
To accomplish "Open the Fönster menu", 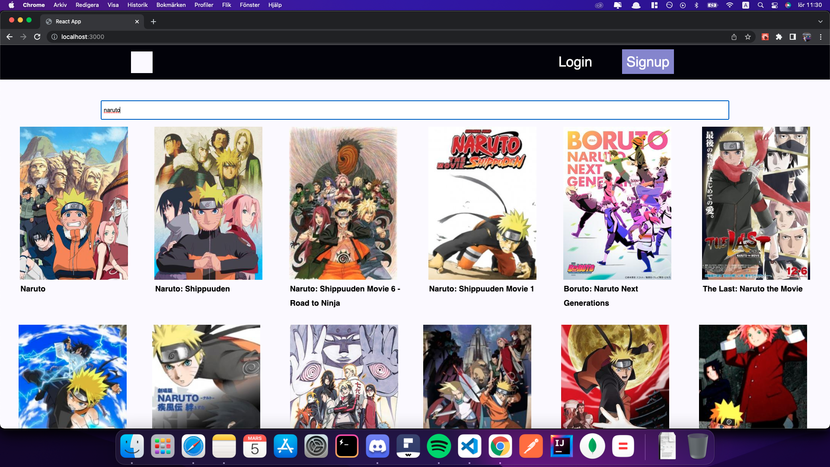I will [x=249, y=5].
